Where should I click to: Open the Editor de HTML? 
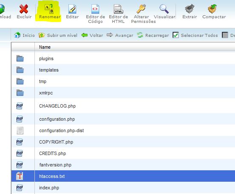pos(118,9)
